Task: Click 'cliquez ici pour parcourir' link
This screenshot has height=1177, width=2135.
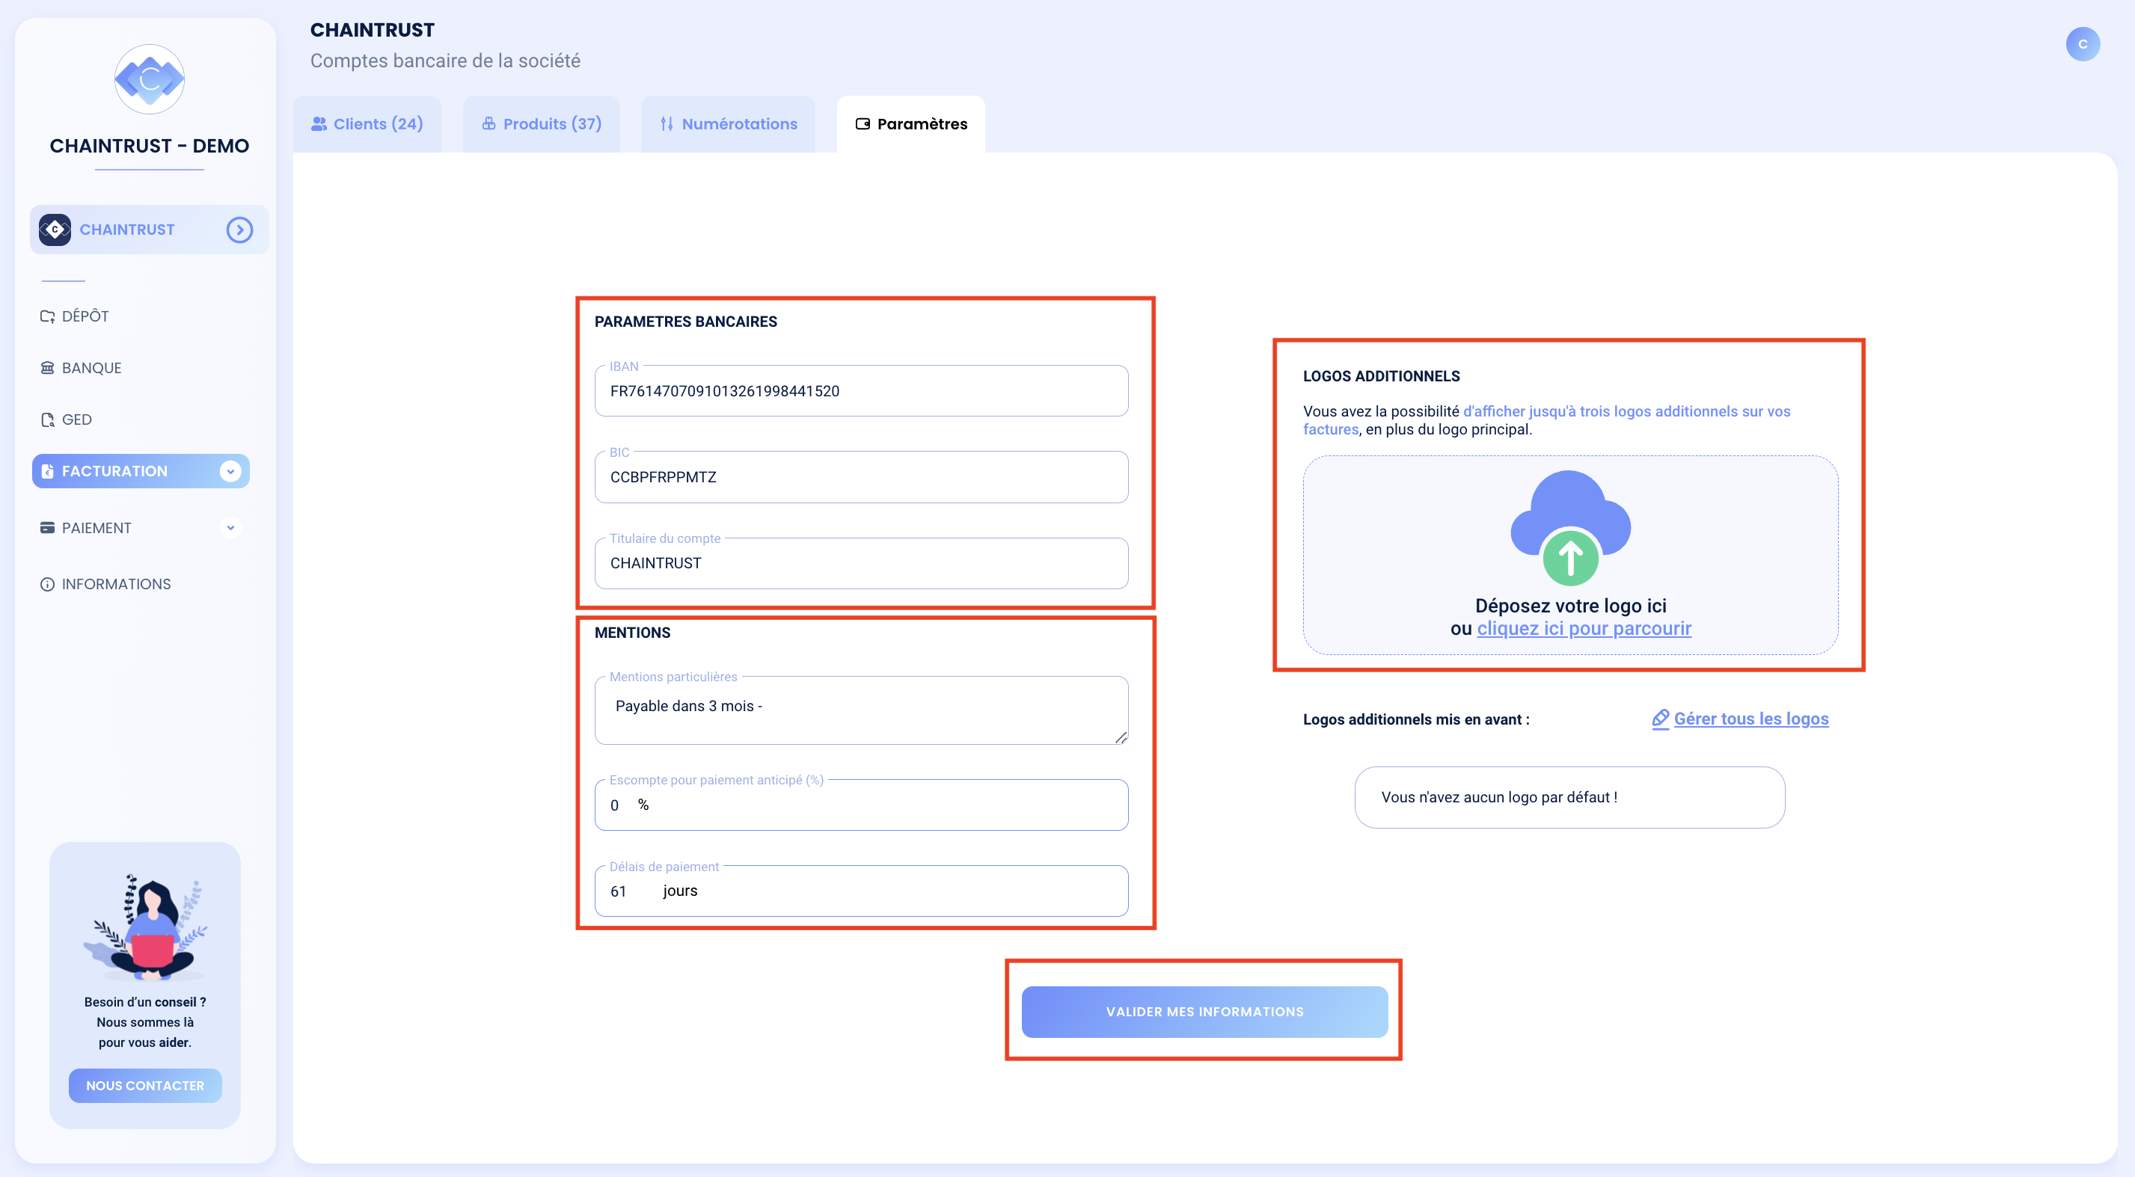Action: tap(1584, 629)
